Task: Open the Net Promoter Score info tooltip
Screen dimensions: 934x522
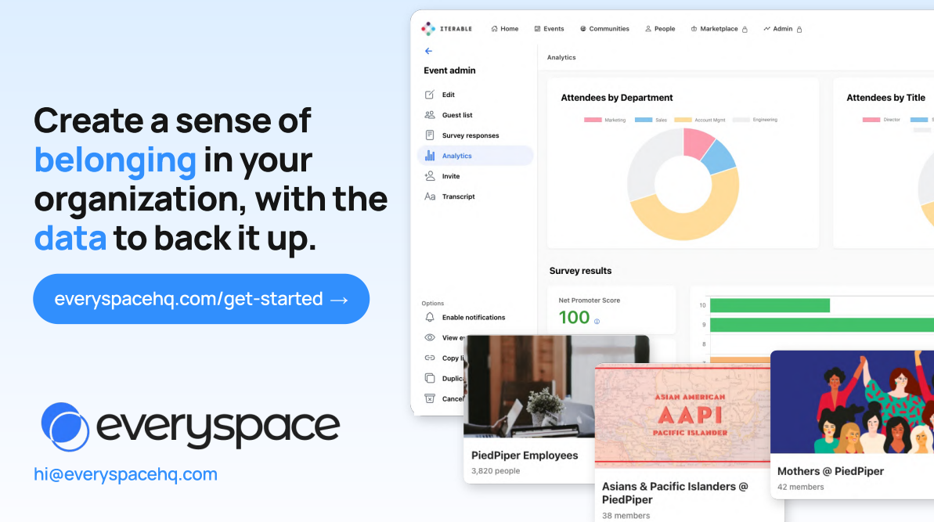Action: (x=598, y=319)
